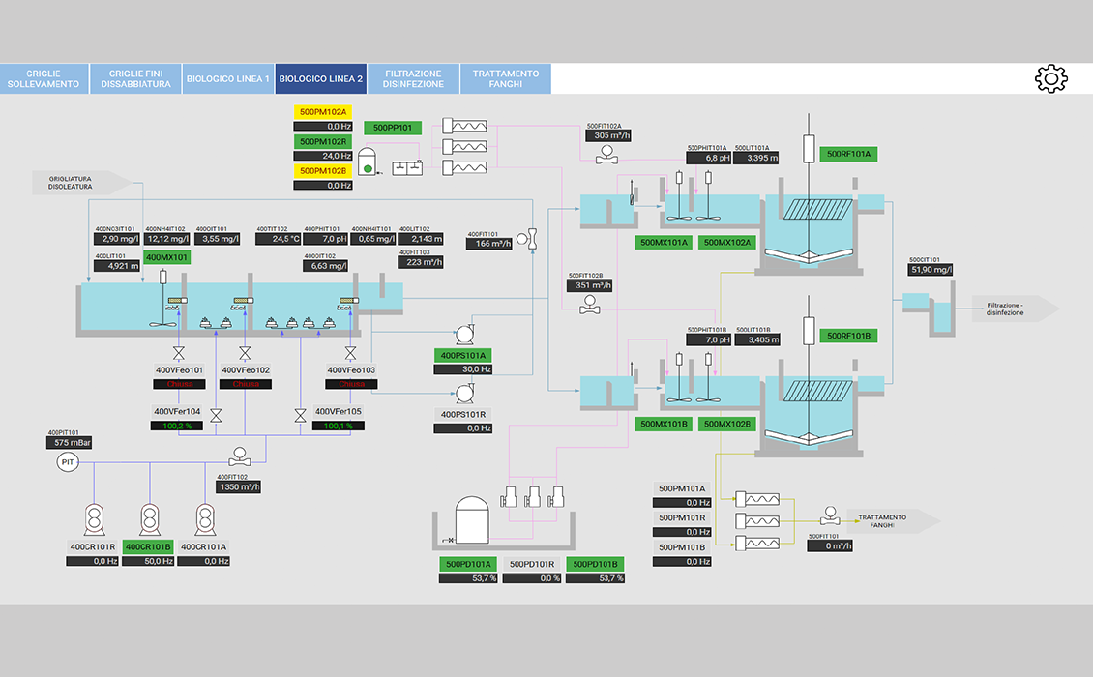The width and height of the screenshot is (1093, 677).
Task: Select the 500PD101A dosing pump label
Action: tap(468, 564)
